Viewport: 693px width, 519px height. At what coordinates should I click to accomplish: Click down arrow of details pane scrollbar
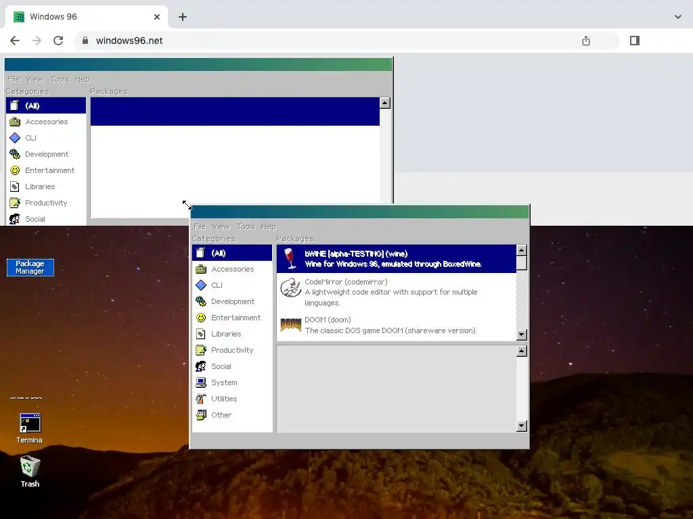[x=522, y=426]
